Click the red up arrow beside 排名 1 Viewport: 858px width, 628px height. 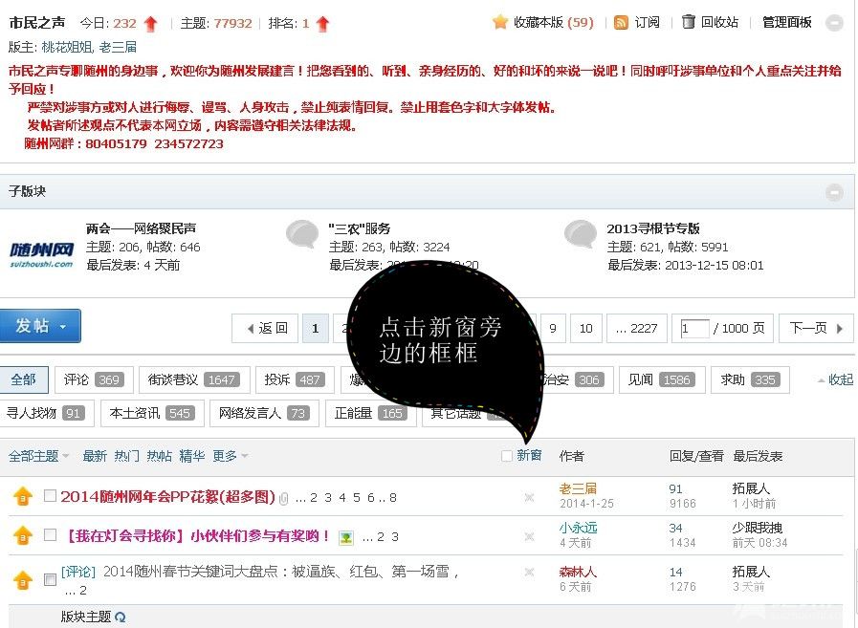(x=323, y=24)
